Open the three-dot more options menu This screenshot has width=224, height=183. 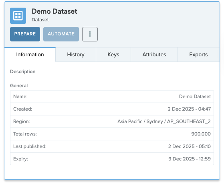click(90, 34)
